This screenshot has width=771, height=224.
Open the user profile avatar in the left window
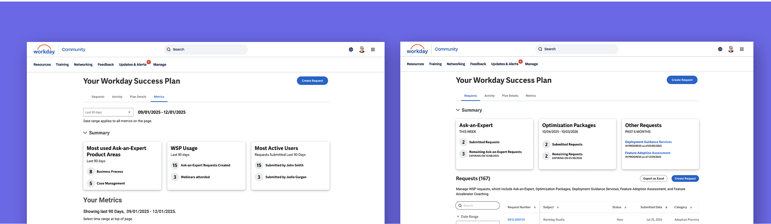(362, 49)
